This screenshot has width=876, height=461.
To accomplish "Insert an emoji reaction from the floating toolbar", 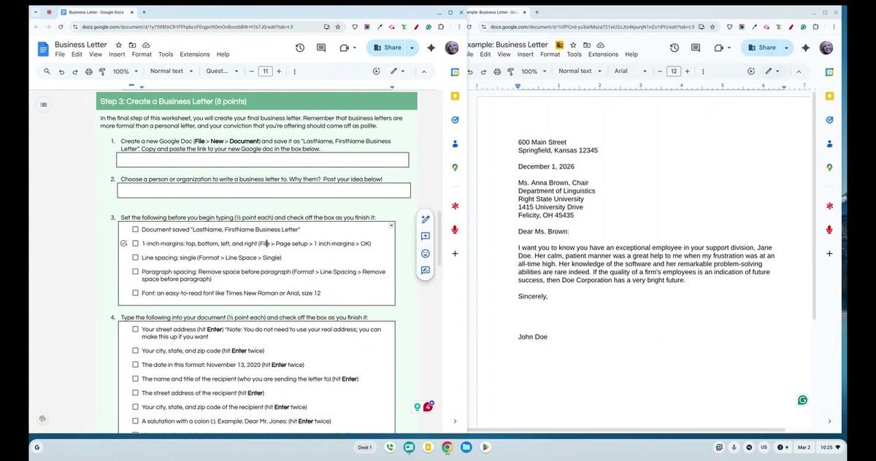I will tap(426, 253).
